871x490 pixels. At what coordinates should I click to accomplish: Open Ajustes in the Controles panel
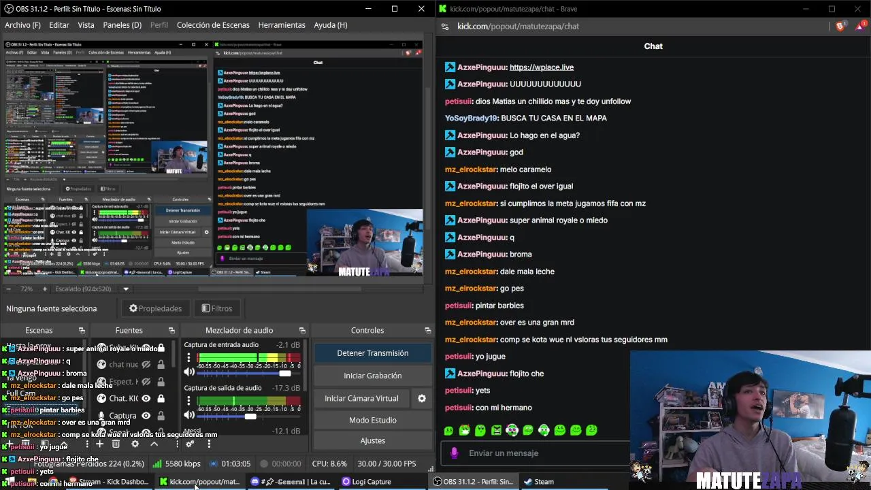click(x=372, y=440)
